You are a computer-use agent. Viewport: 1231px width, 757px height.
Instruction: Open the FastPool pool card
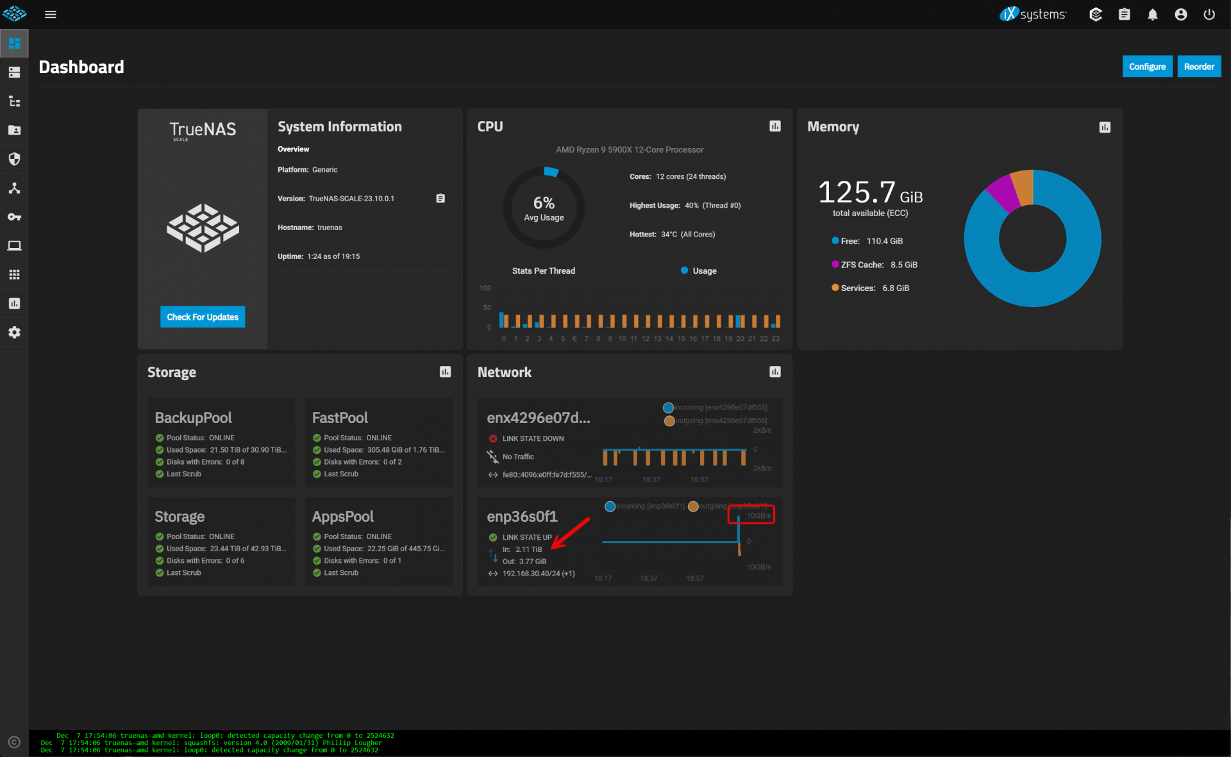(378, 442)
